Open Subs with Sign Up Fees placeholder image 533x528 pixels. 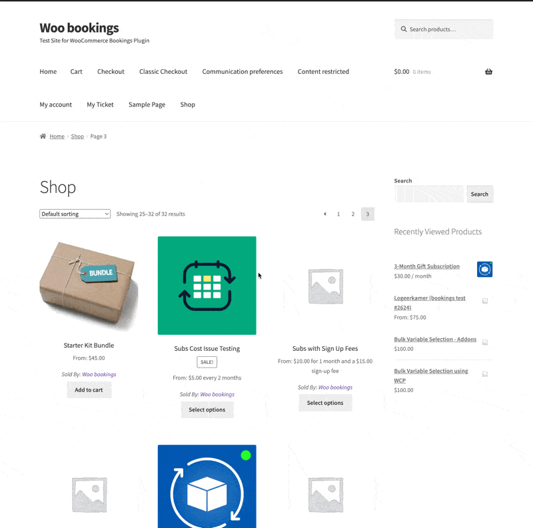tap(325, 286)
